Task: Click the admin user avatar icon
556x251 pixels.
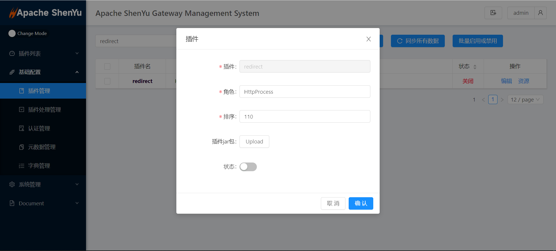Action: (540, 13)
